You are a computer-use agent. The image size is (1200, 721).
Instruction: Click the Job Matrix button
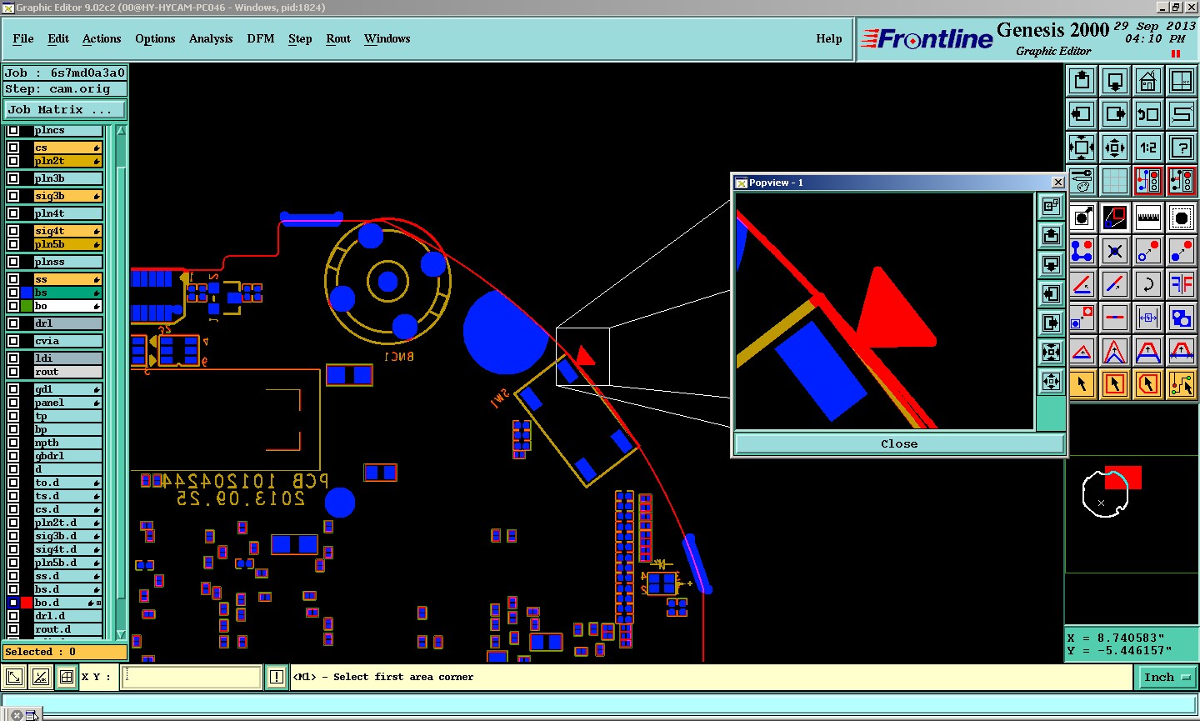65,109
